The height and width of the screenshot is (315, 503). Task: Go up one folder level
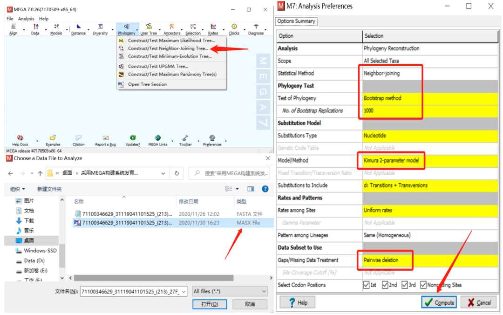click(x=40, y=173)
